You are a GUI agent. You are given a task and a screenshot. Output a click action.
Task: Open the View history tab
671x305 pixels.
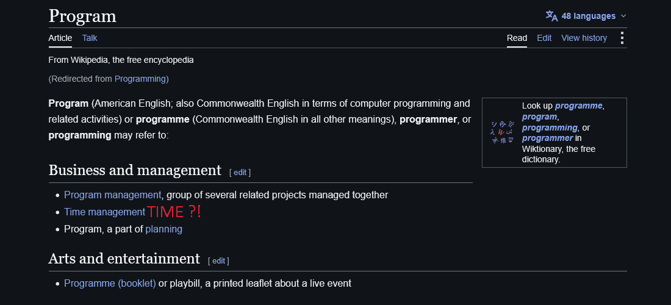(x=584, y=38)
